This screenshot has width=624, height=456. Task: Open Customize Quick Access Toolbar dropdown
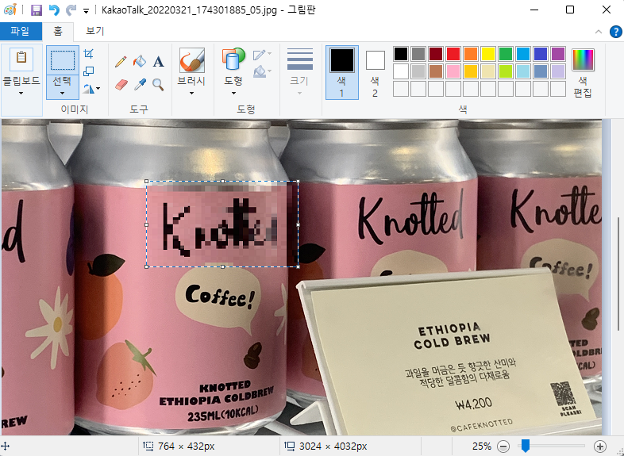(86, 11)
